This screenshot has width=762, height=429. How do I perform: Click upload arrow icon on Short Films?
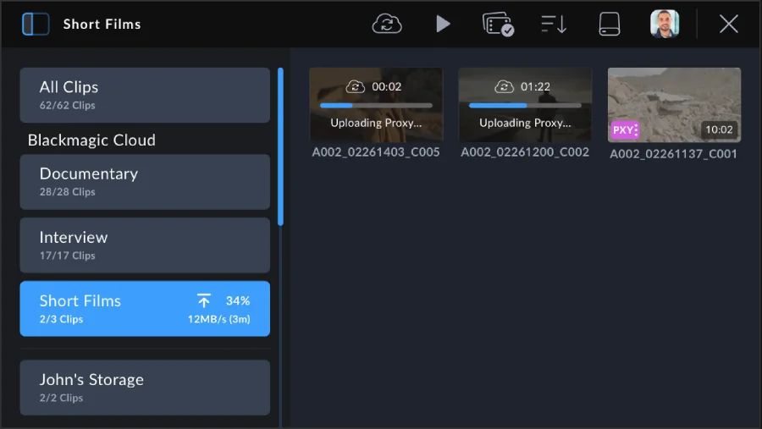pyautogui.click(x=204, y=301)
